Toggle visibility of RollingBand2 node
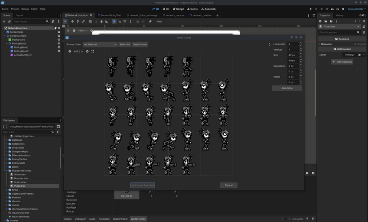Viewport: 368px width, 222px height. coord(59,51)
